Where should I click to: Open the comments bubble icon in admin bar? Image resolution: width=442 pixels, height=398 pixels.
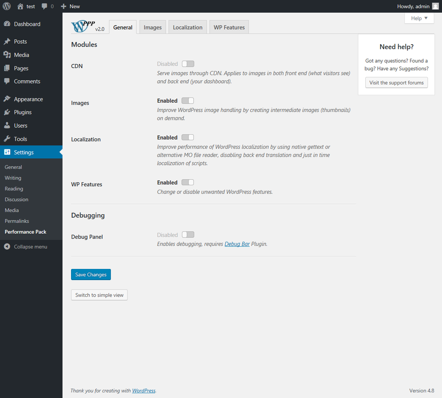pyautogui.click(x=45, y=6)
